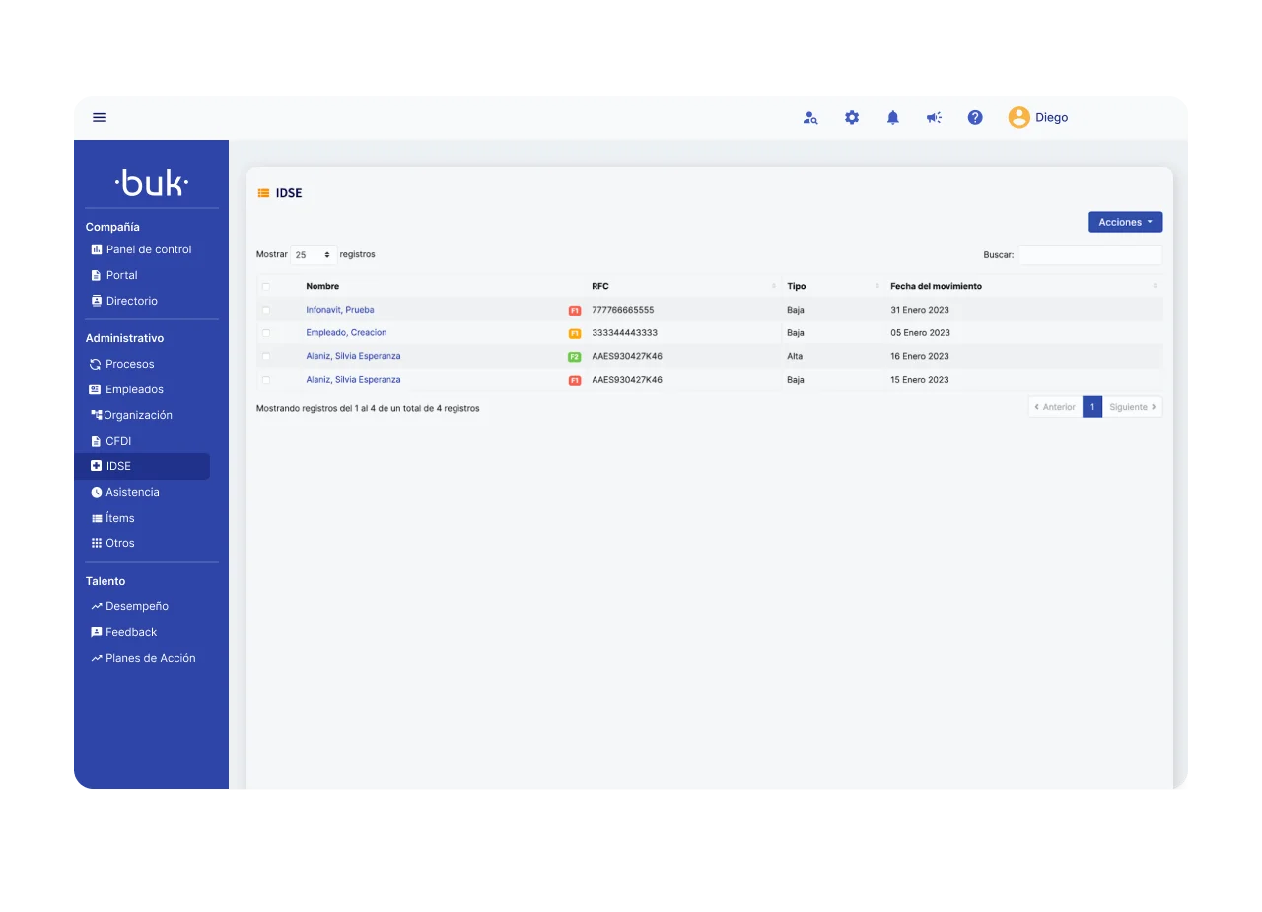The width and height of the screenshot is (1262, 912).
Task: Toggle the select-all header checkbox
Action: [x=266, y=286]
